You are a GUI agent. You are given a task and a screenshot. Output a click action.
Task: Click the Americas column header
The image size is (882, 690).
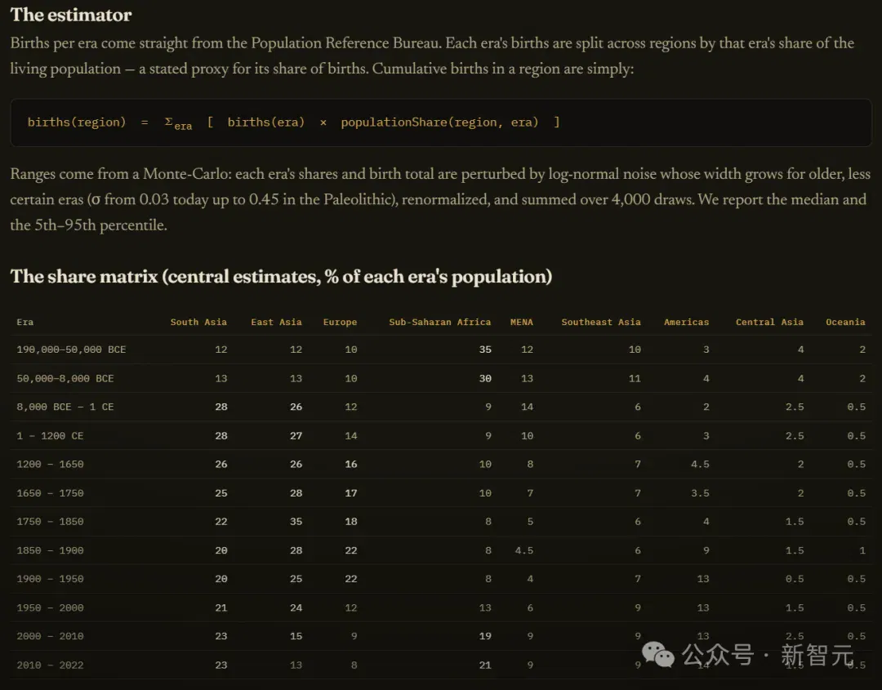686,322
